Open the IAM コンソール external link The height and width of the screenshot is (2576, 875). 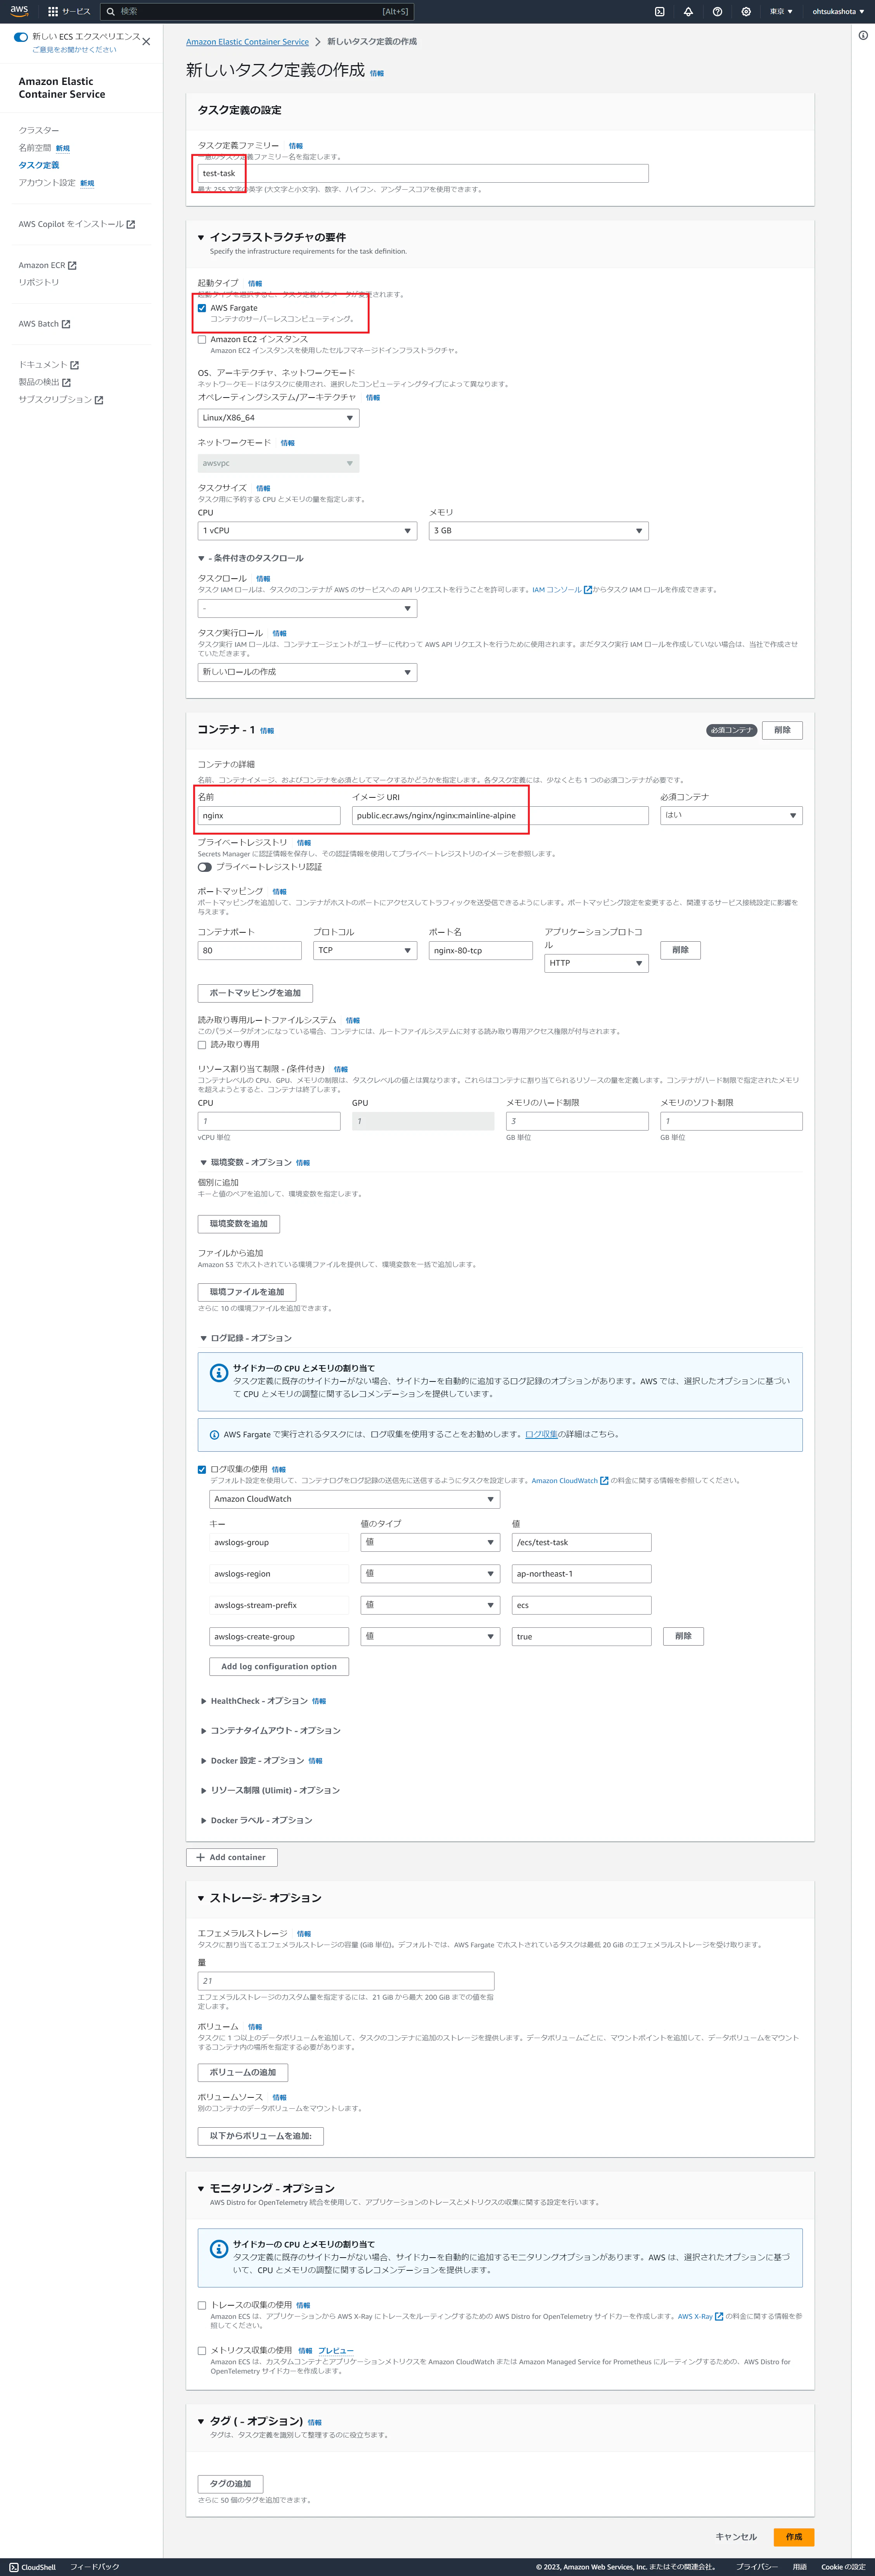tap(562, 590)
